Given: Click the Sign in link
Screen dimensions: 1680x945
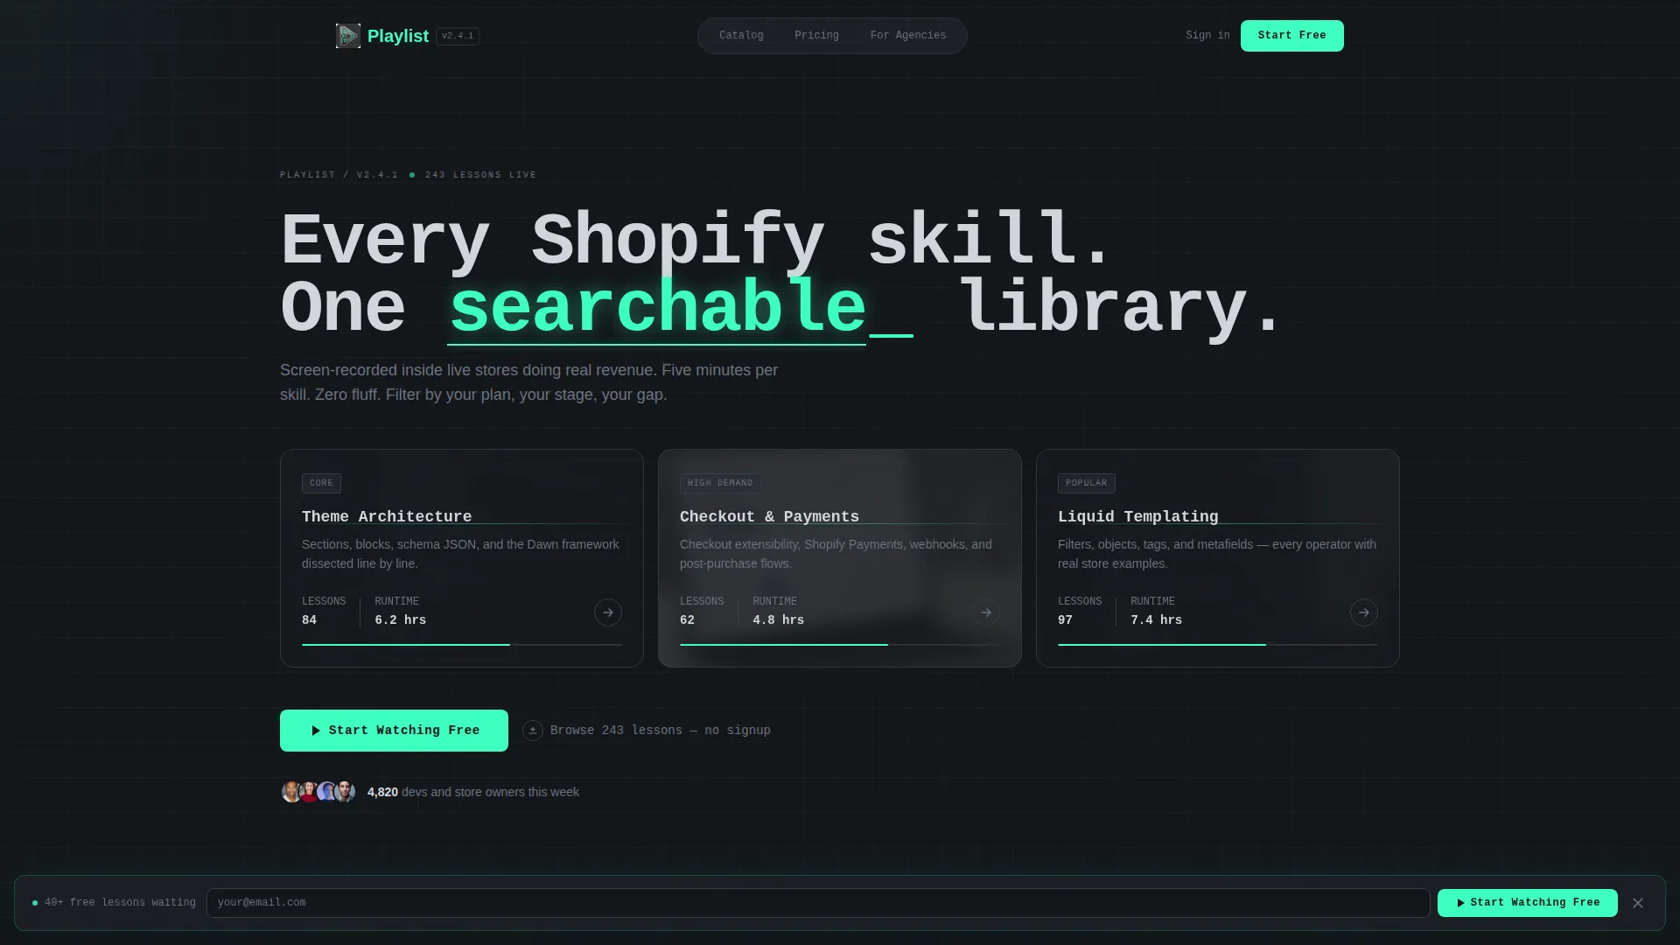Looking at the screenshot, I should pyautogui.click(x=1207, y=36).
